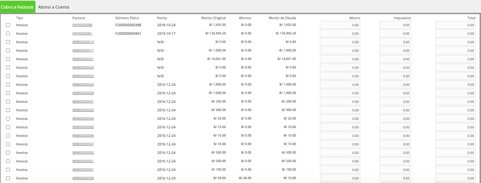Select the Total field in MEB00000026 row
481x183 pixels.
click(455, 85)
